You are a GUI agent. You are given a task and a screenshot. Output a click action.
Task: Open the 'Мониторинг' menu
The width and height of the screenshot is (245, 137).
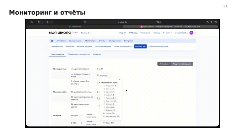tap(90, 41)
